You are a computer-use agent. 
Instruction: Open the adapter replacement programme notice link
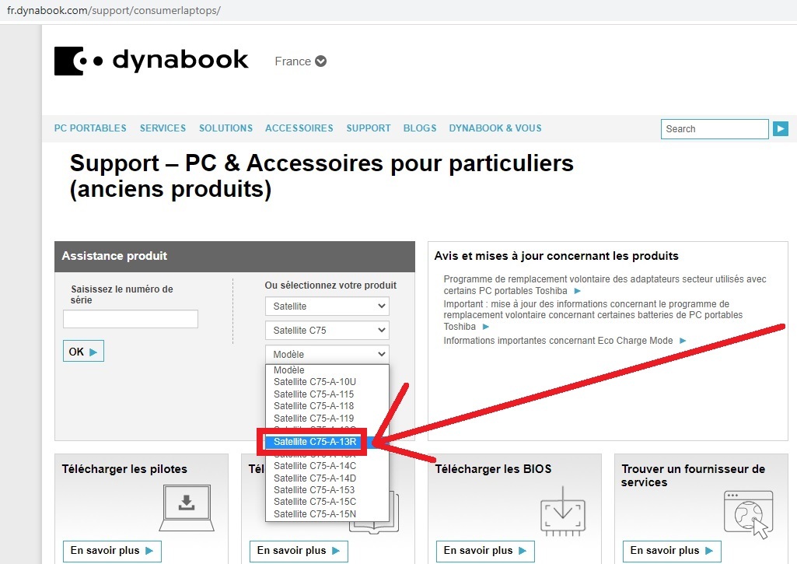[604, 285]
